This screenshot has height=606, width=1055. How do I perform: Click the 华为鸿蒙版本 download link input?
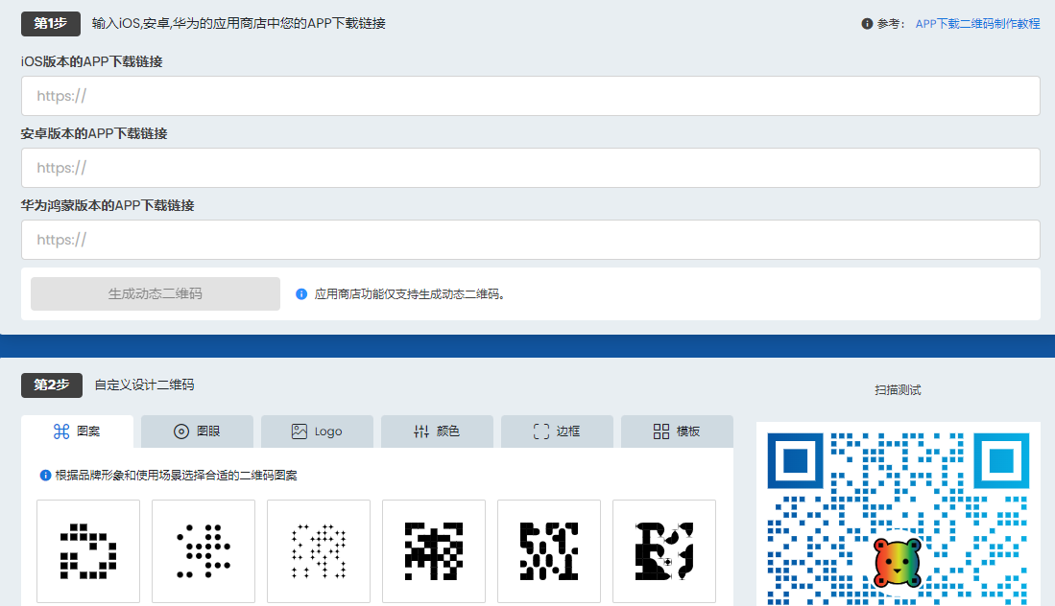click(x=530, y=240)
